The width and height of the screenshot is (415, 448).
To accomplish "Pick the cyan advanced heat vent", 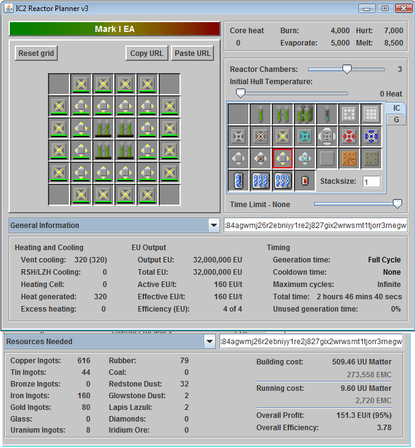I will pos(305,136).
